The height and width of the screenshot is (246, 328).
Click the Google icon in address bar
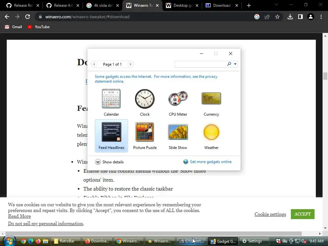coord(257,17)
